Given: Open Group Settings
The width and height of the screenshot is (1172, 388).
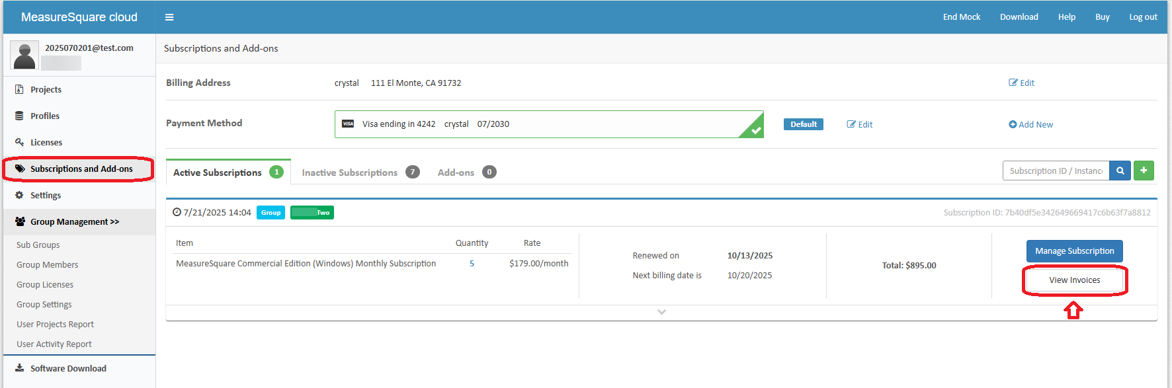Looking at the screenshot, I should (44, 304).
